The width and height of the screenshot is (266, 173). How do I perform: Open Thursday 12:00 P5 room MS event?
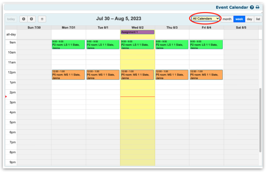point(172,75)
